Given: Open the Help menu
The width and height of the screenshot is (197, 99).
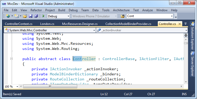Looking at the screenshot, I should (174, 10).
